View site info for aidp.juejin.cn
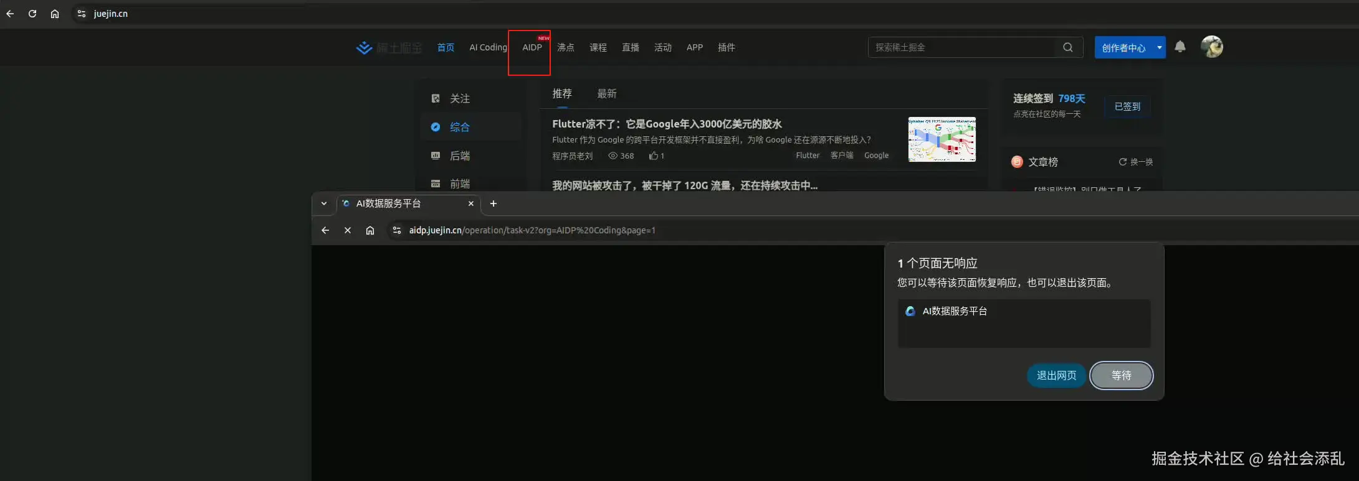Image resolution: width=1359 pixels, height=481 pixels. coord(396,230)
